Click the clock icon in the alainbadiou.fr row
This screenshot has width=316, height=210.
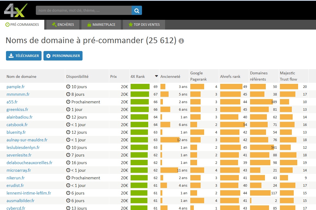pos(68,117)
